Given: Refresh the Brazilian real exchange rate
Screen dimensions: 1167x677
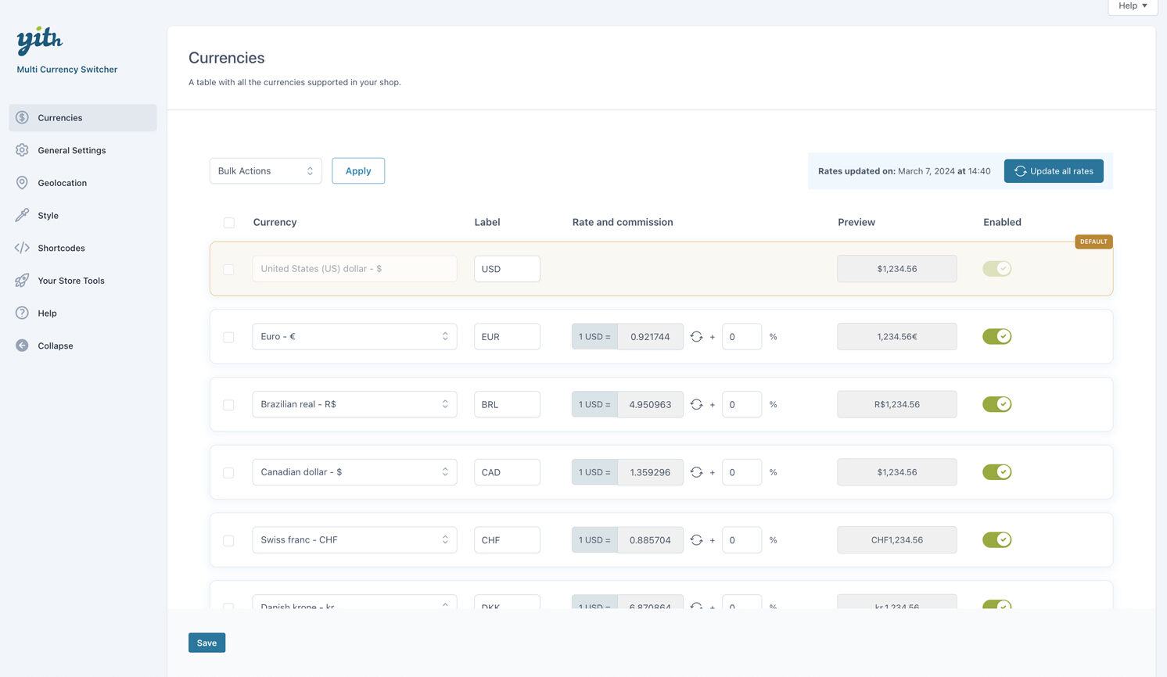Looking at the screenshot, I should click(x=696, y=405).
